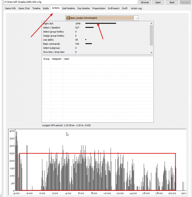Select the 'Basic commands' row
The image size is (192, 197).
coord(95,44)
